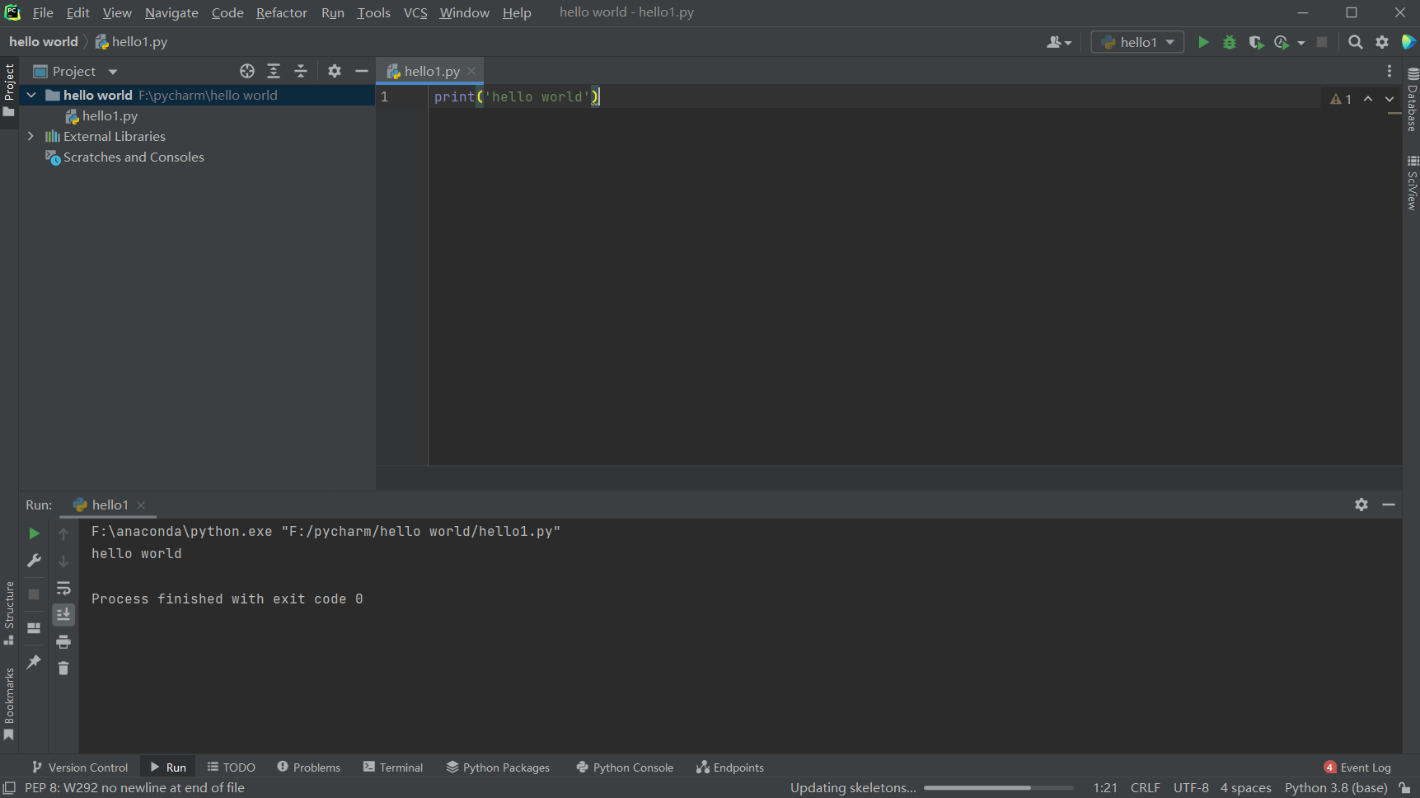Open Search Everywhere magnifier icon

tap(1355, 42)
